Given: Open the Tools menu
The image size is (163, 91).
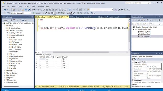Looking at the screenshot, I should tap(34, 6).
